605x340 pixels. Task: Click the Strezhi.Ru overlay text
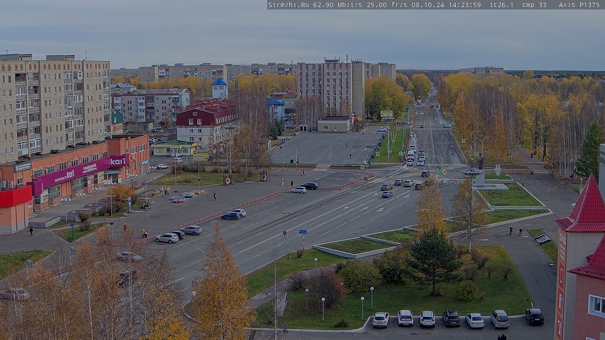pos(288,5)
